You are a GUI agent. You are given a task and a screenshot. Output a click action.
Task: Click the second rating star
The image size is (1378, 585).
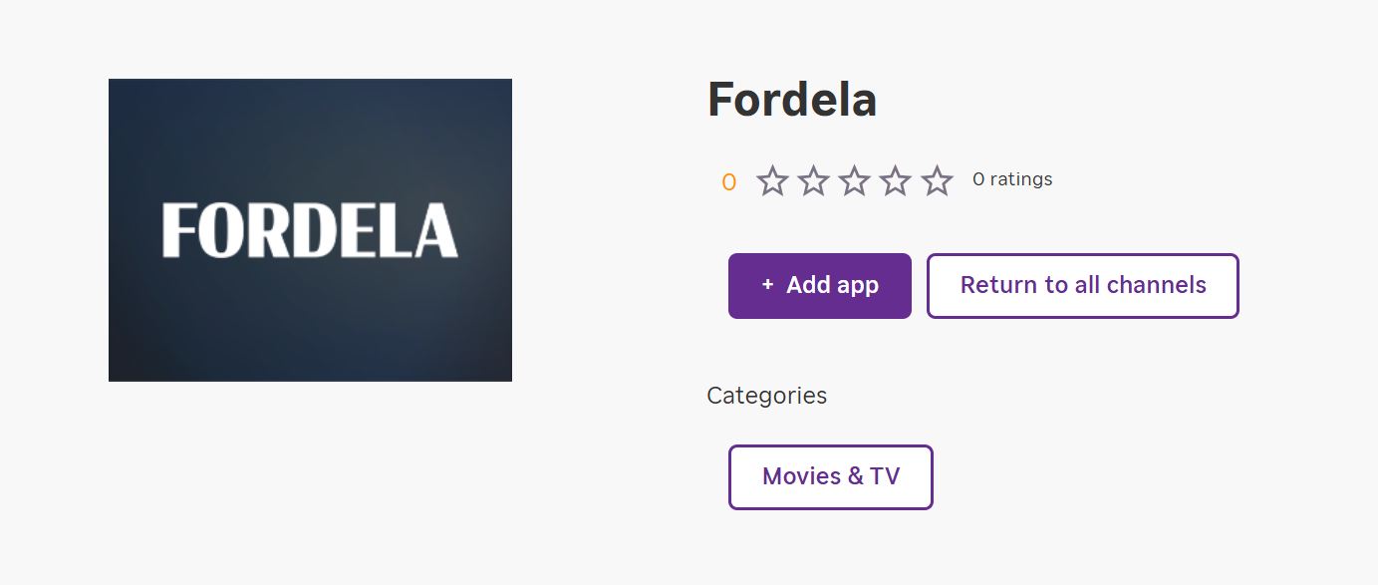click(814, 181)
